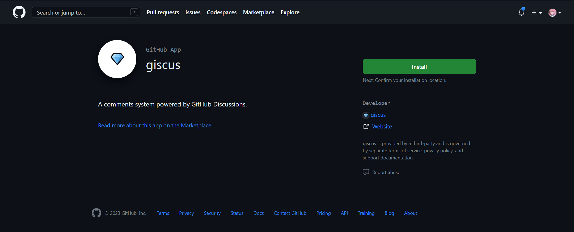Expand the plus create-new dropdown

pyautogui.click(x=536, y=12)
